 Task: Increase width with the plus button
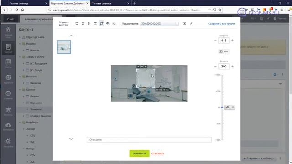coord(232,41)
